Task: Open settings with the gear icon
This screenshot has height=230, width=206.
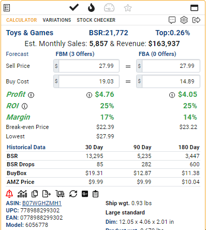Action: coord(184,20)
